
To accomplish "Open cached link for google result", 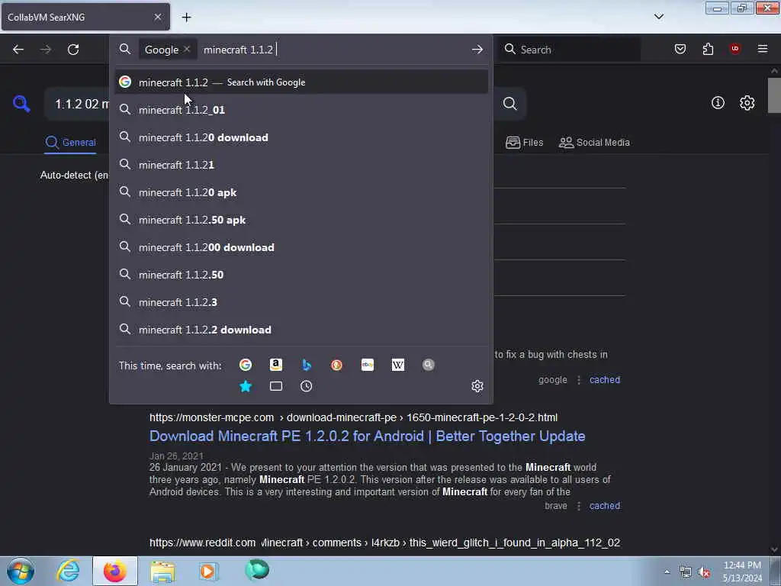I will (605, 380).
